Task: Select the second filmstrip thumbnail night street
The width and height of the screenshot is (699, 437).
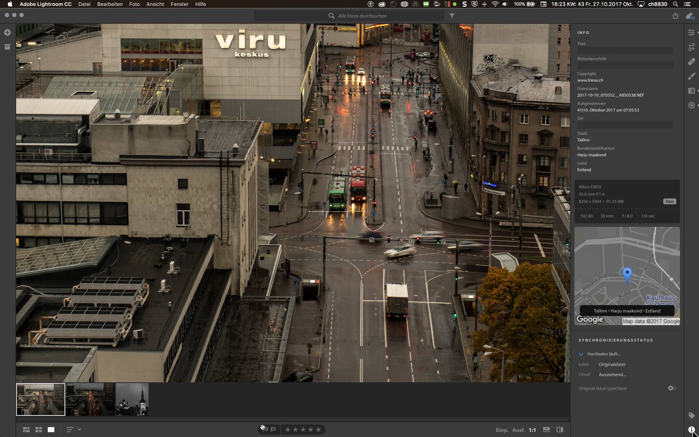Action: point(90,399)
